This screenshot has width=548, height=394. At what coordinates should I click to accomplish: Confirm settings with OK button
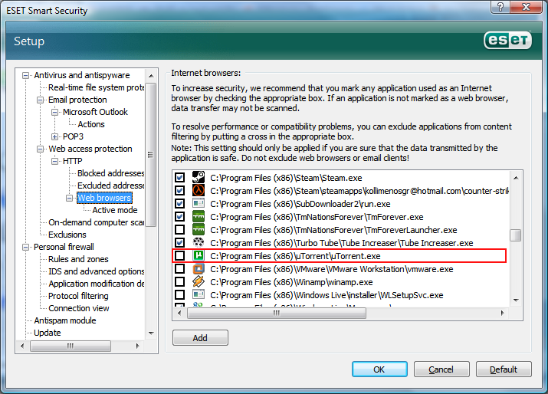[x=379, y=369]
